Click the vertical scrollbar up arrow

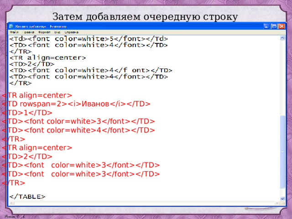click(x=282, y=38)
